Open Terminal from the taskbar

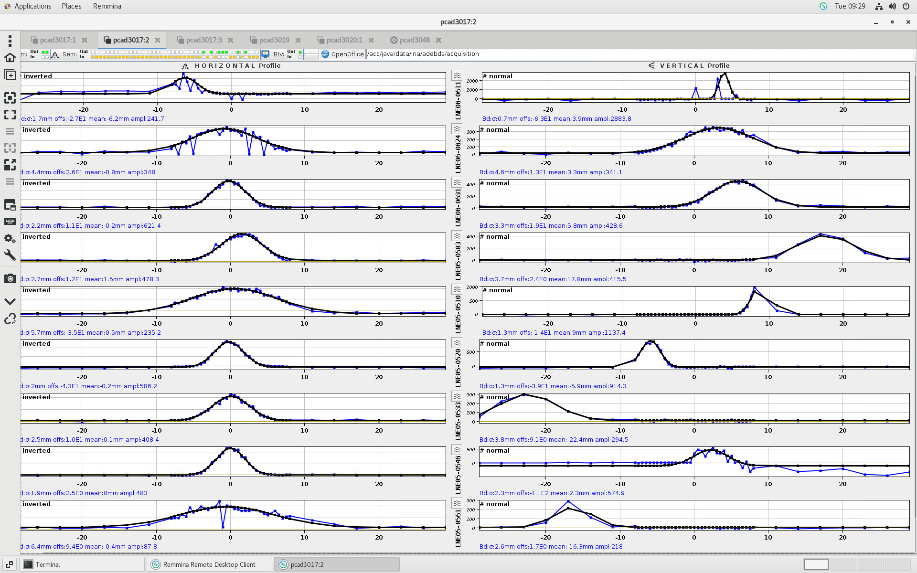[48, 564]
